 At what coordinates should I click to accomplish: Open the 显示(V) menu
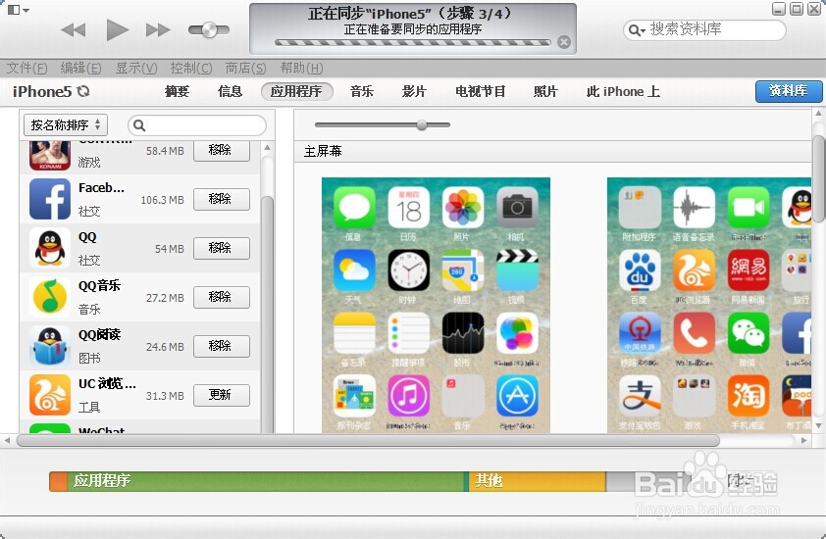click(x=136, y=68)
